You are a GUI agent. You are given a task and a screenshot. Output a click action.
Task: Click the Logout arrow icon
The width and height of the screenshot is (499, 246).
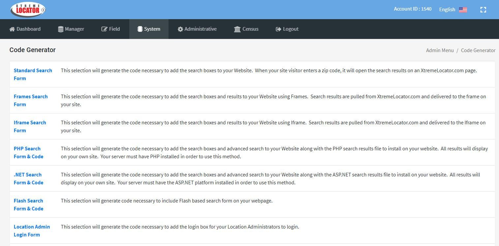[278, 29]
